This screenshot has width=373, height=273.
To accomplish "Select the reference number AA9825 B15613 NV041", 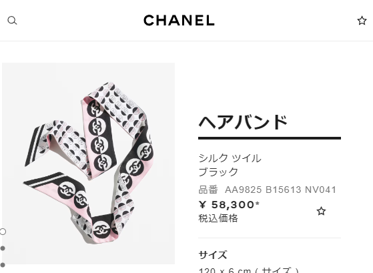I will 280,190.
